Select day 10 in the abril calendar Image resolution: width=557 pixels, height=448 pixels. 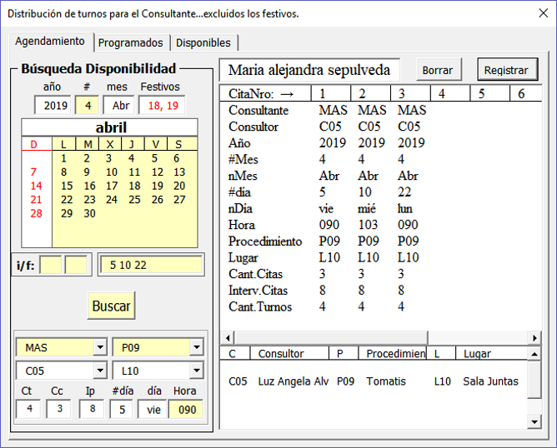coord(112,172)
